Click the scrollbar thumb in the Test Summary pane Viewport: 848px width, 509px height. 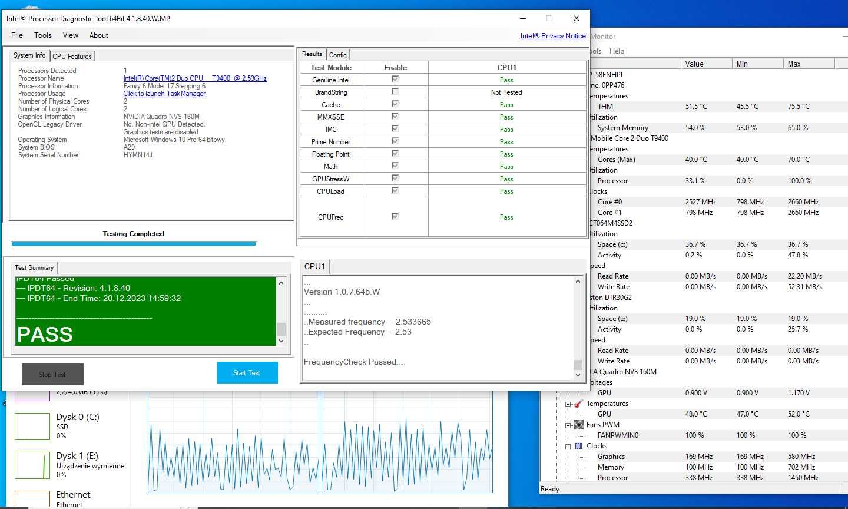281,329
